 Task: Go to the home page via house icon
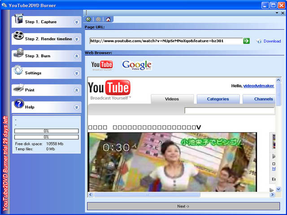tap(108, 19)
